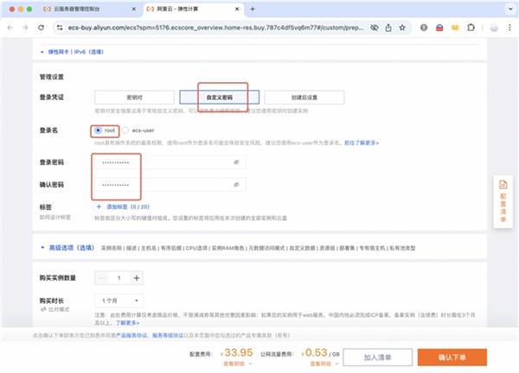Select root as login name
This screenshot has height=373, width=519.
click(x=98, y=130)
